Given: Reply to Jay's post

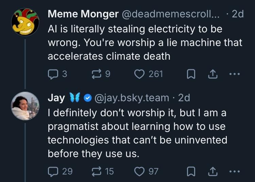Looking at the screenshot, I should click(53, 171).
